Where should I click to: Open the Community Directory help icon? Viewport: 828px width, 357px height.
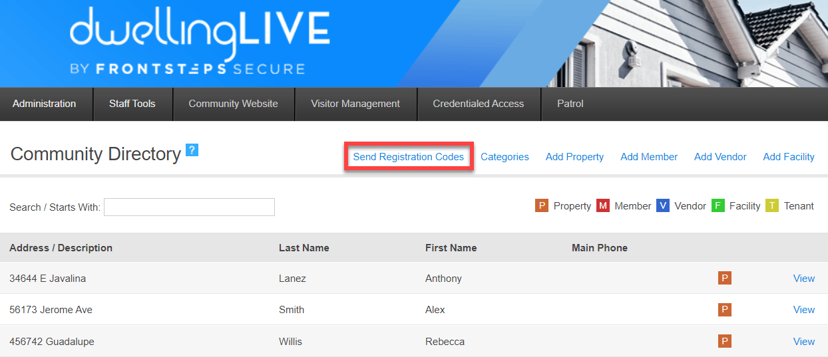click(192, 150)
